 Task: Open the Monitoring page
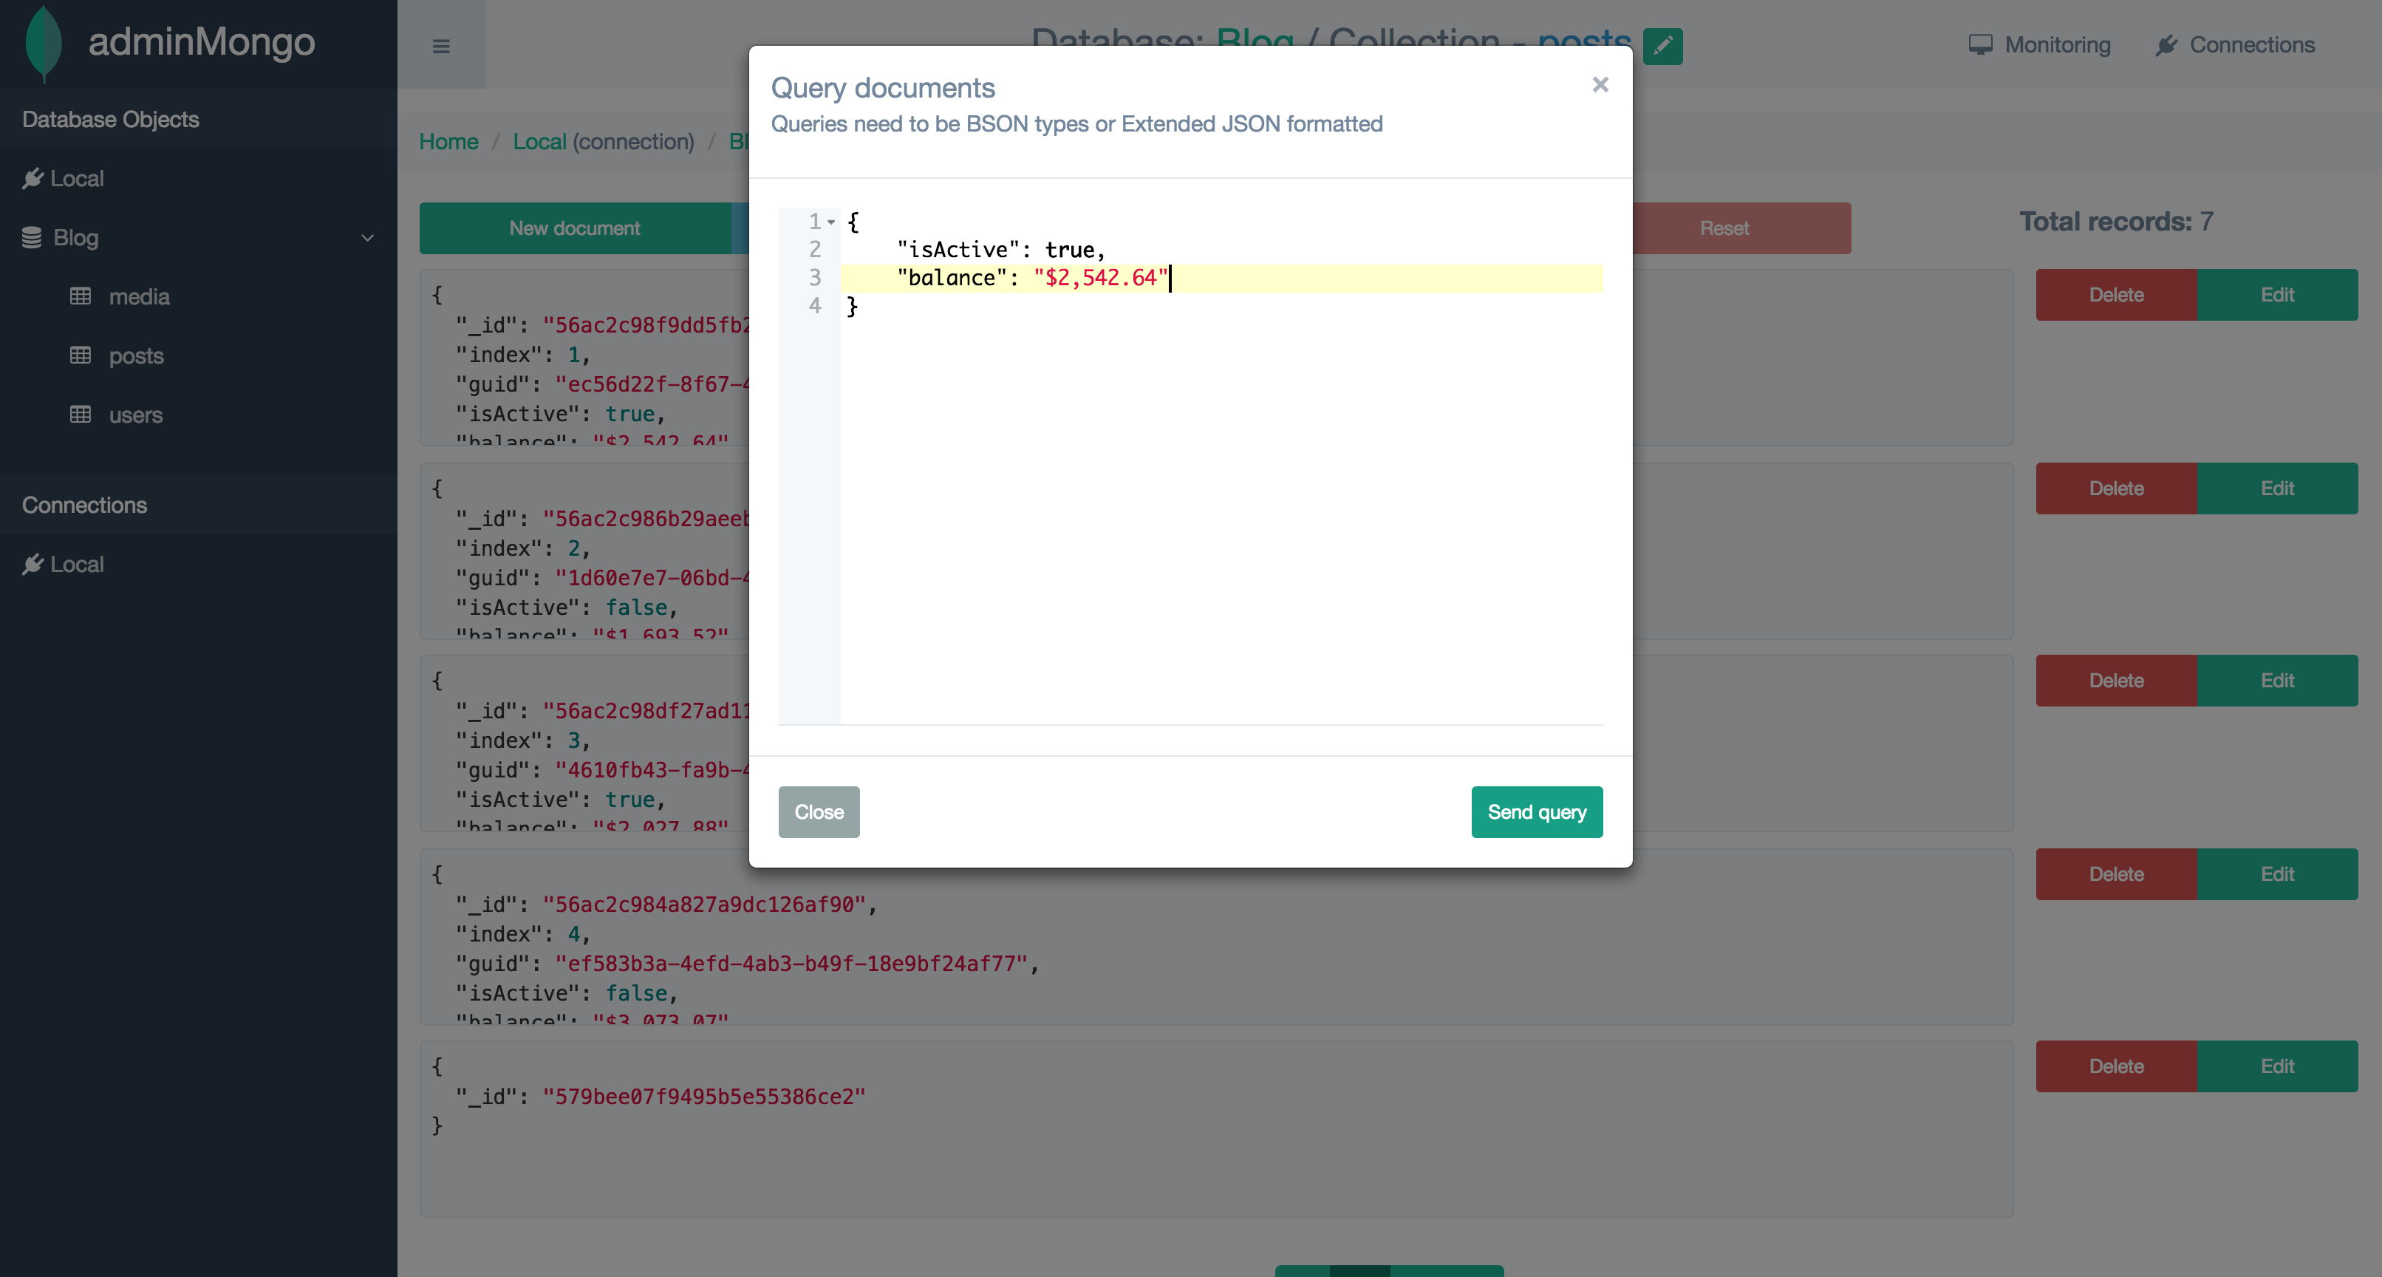pos(2039,44)
